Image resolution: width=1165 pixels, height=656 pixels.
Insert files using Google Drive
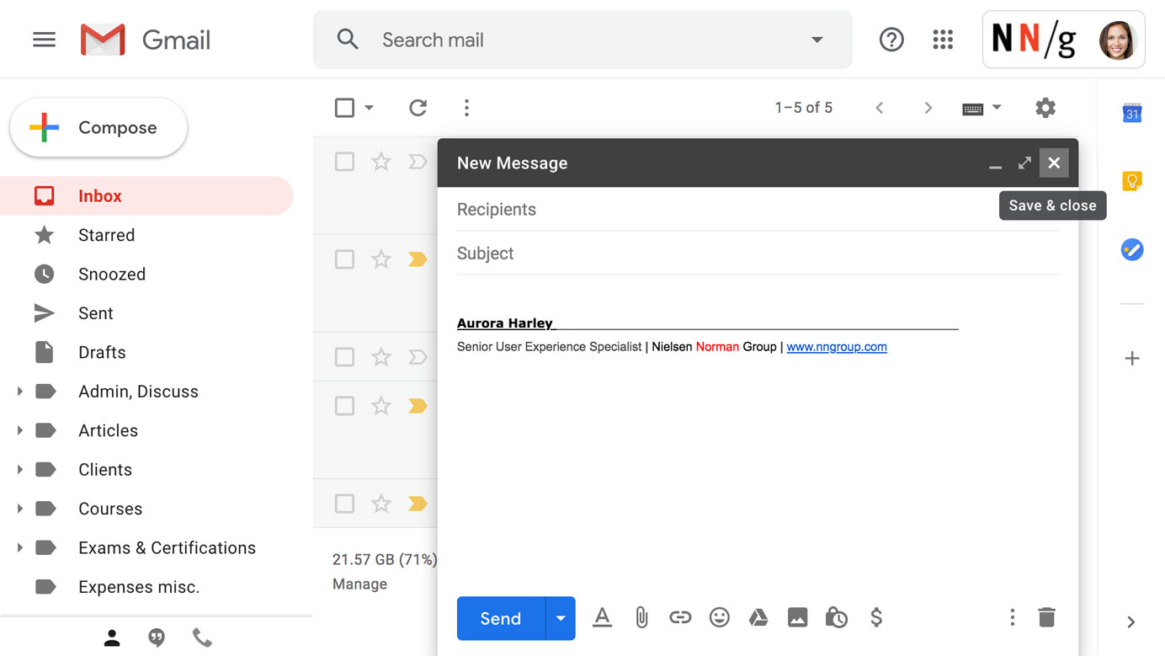click(x=758, y=618)
